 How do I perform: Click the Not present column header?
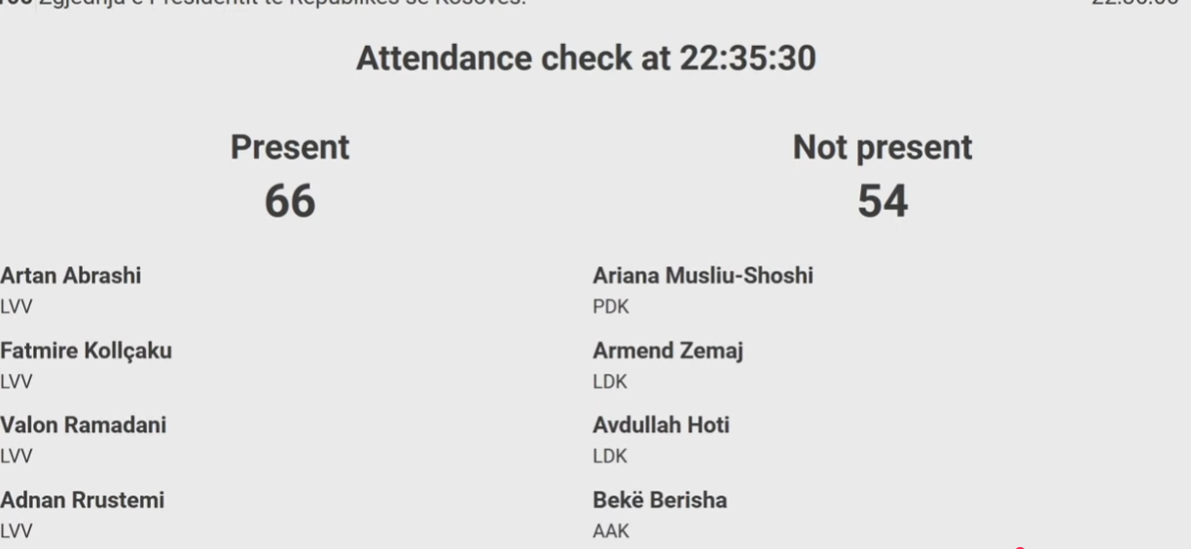tap(883, 148)
